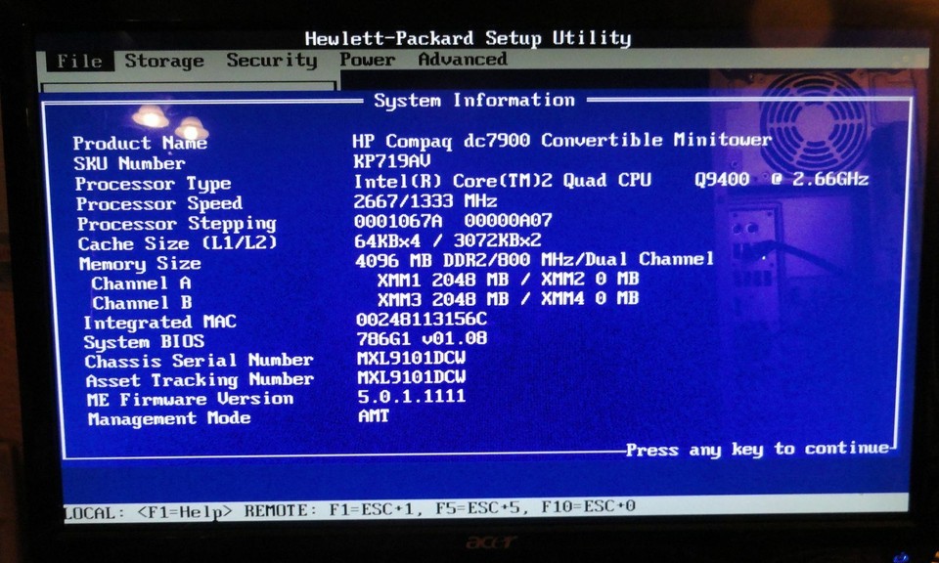Click the F1=Help hint in status bar
The width and height of the screenshot is (939, 563).
[185, 510]
